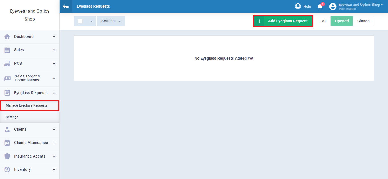Open the Help lifebuoy icon
388x179 pixels.
[298, 6]
